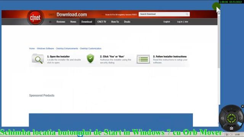This screenshot has height=137, width=244.
Task: Expand the English language dropdown
Action: click(x=167, y=22)
